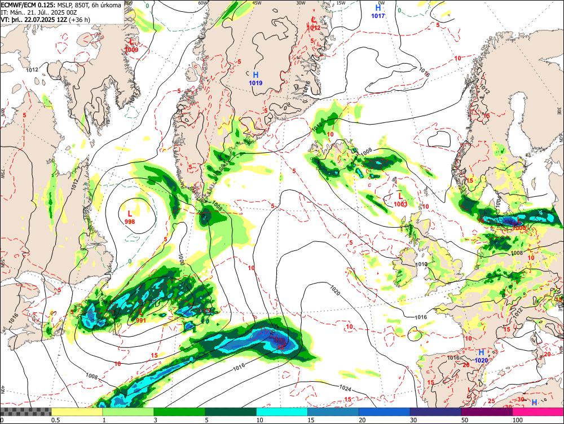Click the '0.5' legend scale value
Screen dimensions: 564x424
point(55,420)
